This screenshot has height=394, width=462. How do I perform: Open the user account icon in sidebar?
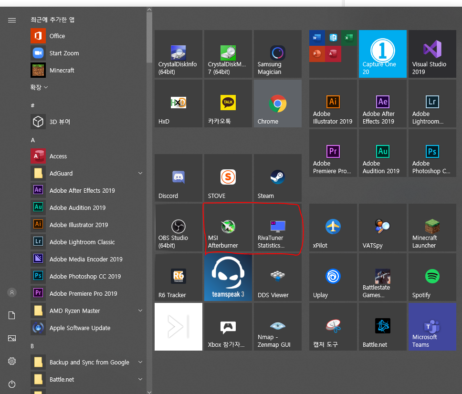click(12, 292)
